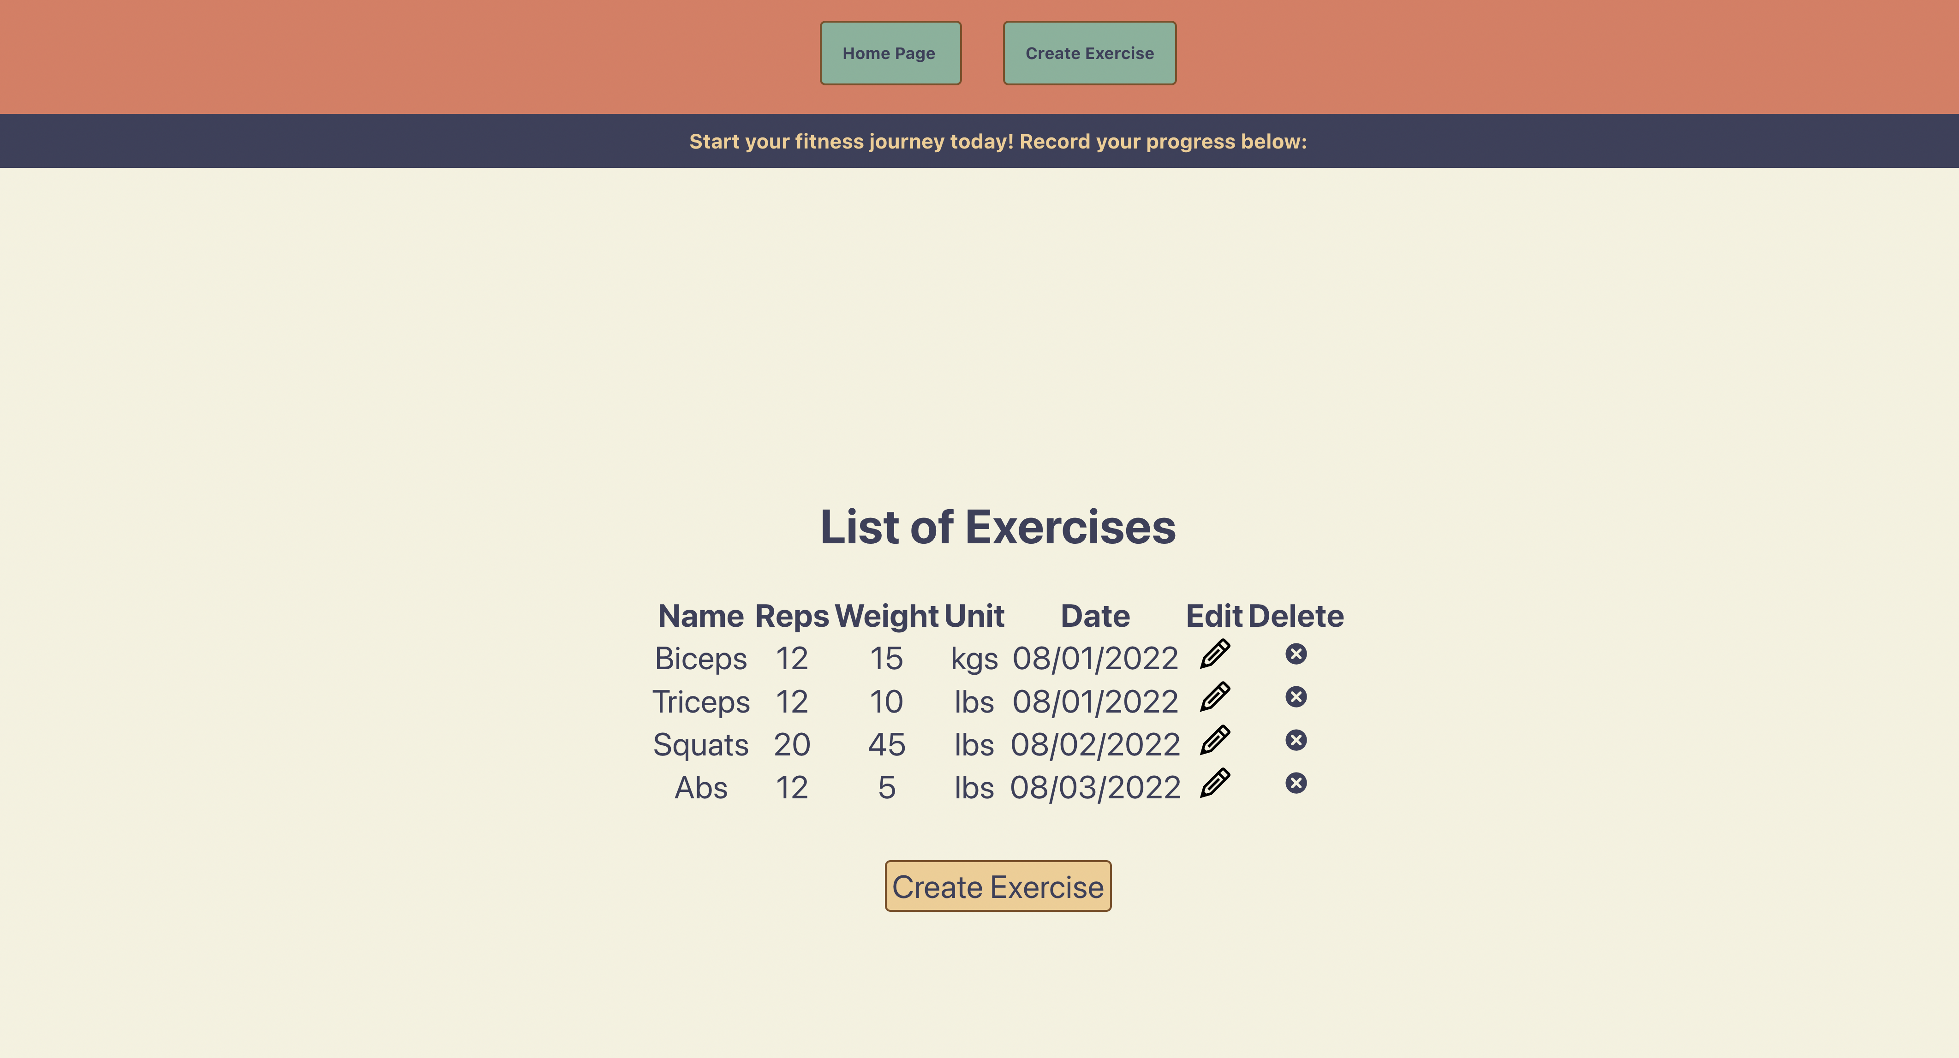
Task: Click the reps value 20 for Squats
Action: pyautogui.click(x=792, y=745)
